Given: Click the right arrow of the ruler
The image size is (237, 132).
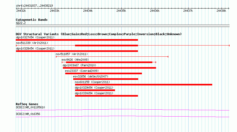Looking at the screenshot, I should [x=229, y=8].
